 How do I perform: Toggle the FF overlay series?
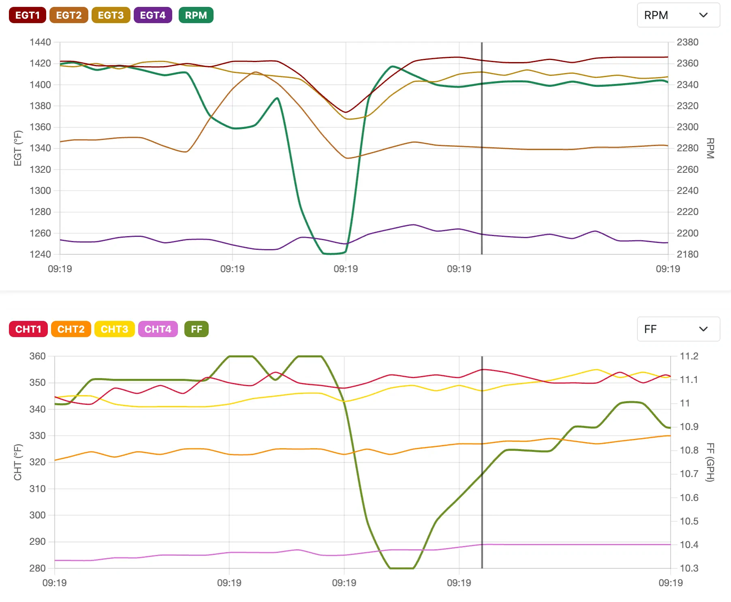click(x=196, y=329)
